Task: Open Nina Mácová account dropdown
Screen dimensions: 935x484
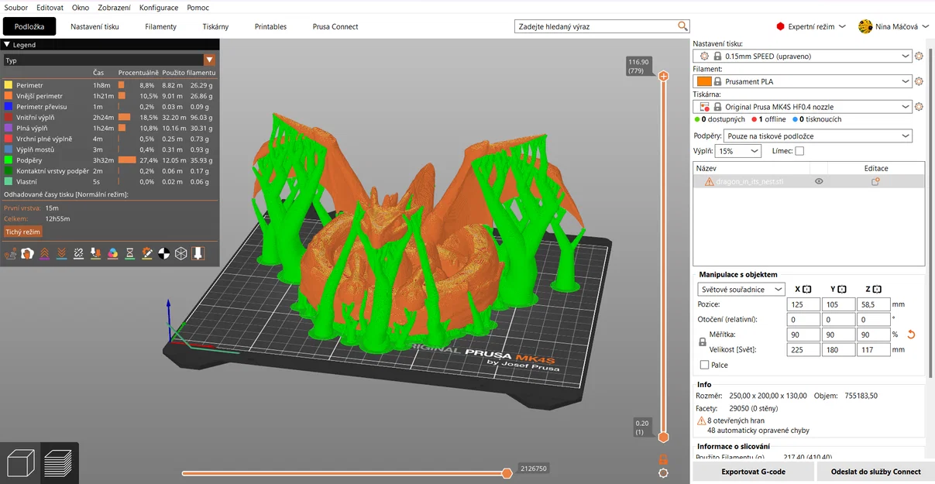Action: click(x=895, y=26)
